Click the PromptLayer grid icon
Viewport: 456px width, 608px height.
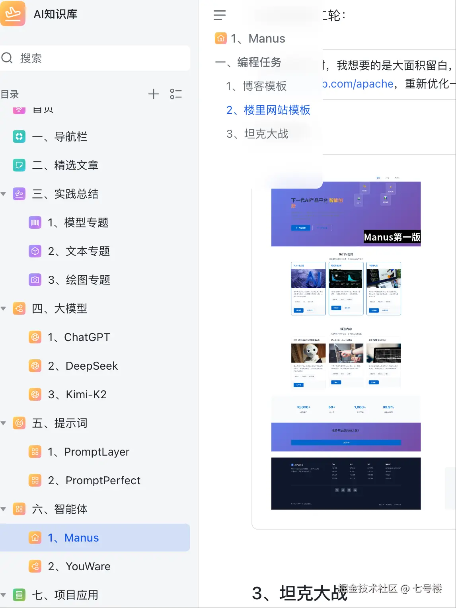[x=35, y=452]
